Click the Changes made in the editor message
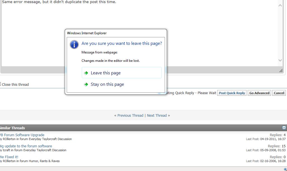 [x=111, y=61]
